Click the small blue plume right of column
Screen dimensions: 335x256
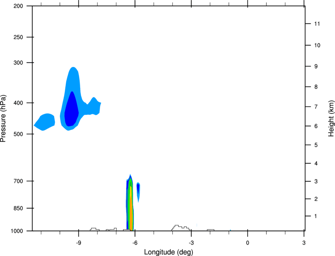click(x=138, y=192)
